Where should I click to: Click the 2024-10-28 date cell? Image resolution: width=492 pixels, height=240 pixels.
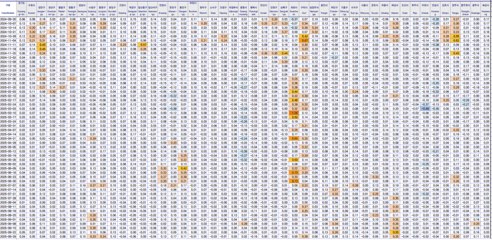coord(8,36)
